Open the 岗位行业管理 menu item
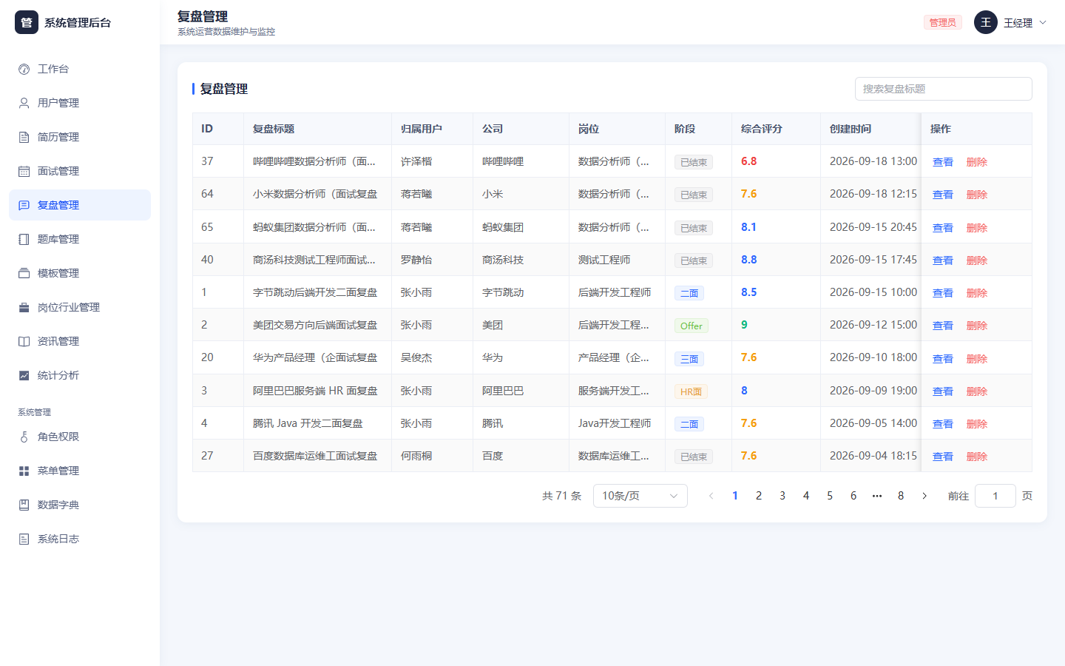The width and height of the screenshot is (1065, 666). tap(80, 307)
